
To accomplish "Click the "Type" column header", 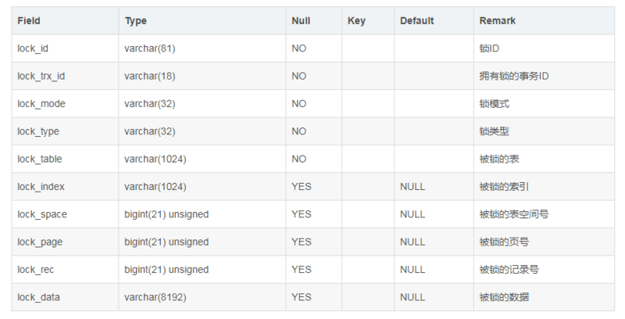I will 135,21.
